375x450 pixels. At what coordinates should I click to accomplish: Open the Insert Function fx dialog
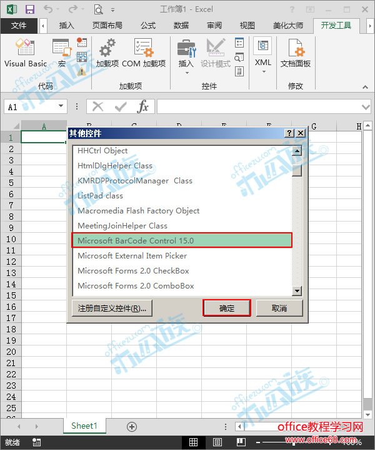point(142,106)
